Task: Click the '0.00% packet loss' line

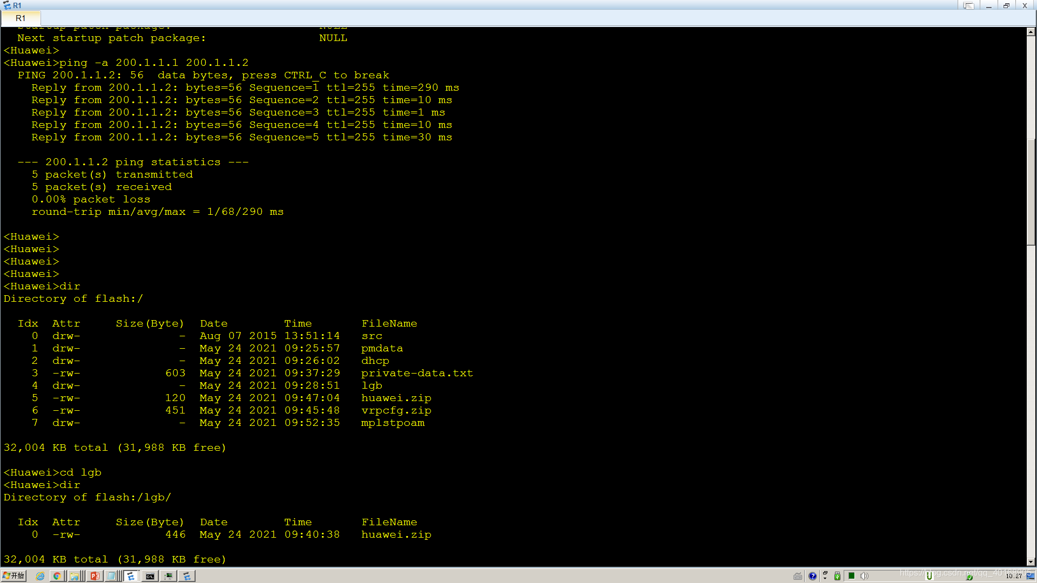Action: [91, 199]
